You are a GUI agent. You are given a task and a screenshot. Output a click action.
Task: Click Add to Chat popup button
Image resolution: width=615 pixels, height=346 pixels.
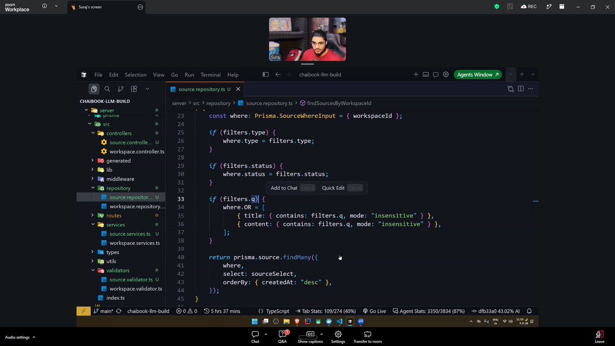(x=293, y=188)
